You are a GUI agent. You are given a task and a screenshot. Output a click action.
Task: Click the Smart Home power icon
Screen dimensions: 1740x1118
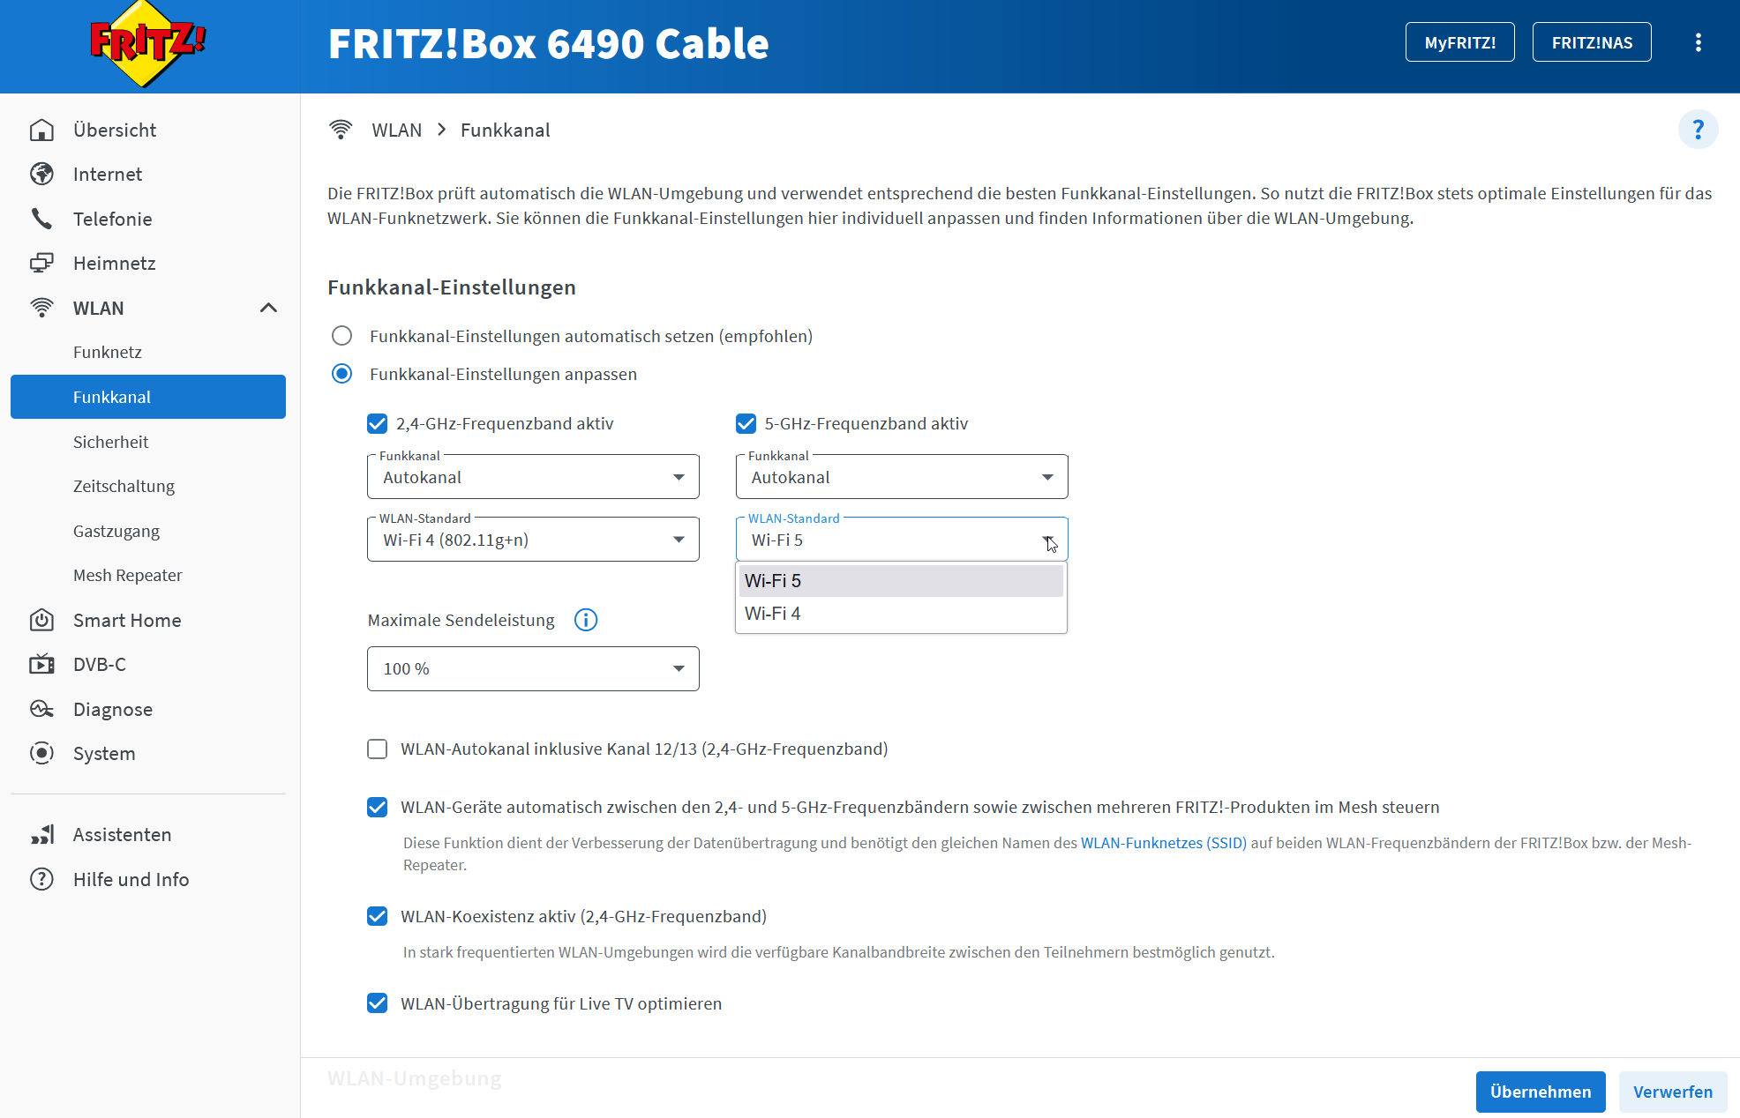point(41,620)
